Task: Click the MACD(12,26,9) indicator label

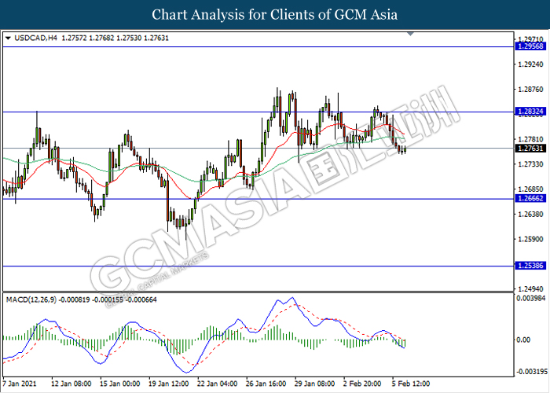Action: pyautogui.click(x=31, y=299)
